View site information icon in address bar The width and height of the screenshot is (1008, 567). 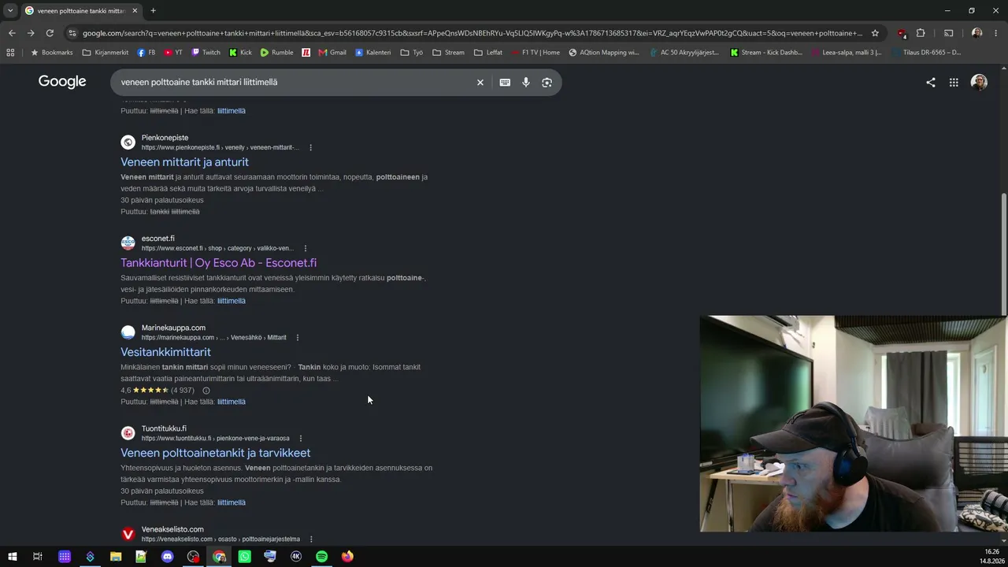72,33
